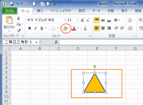The image size is (143, 105).
Task: Click the calendar 123 quick access icon
Action: (43, 4)
